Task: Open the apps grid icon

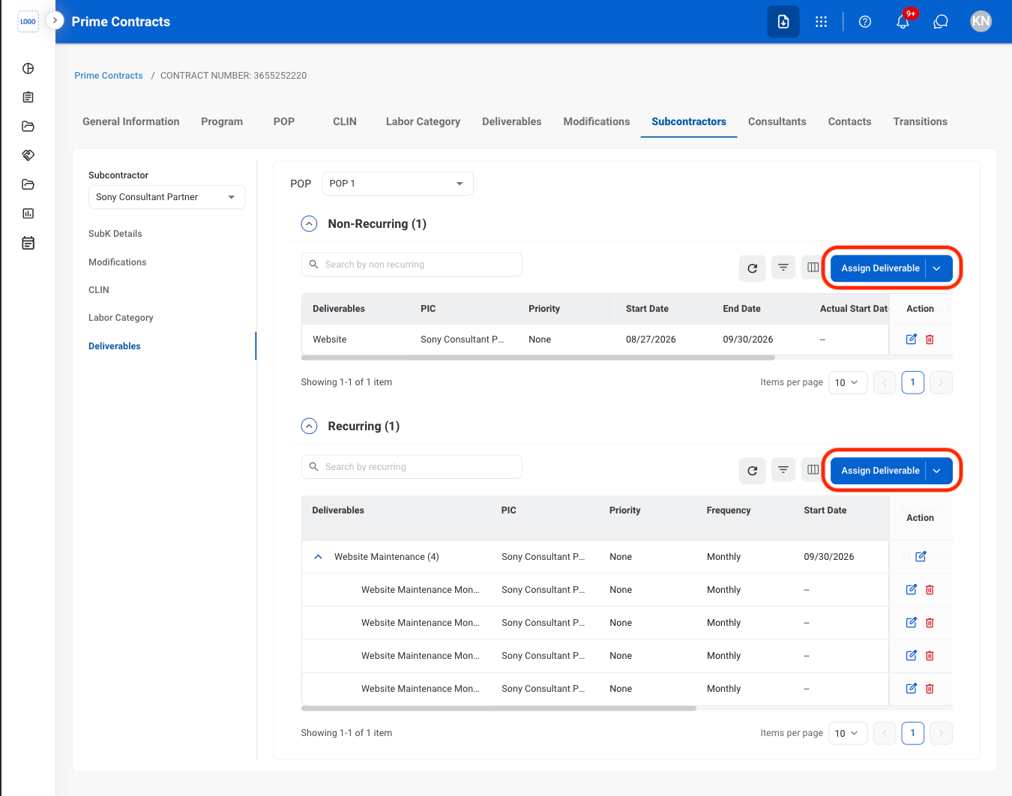Action: point(822,22)
